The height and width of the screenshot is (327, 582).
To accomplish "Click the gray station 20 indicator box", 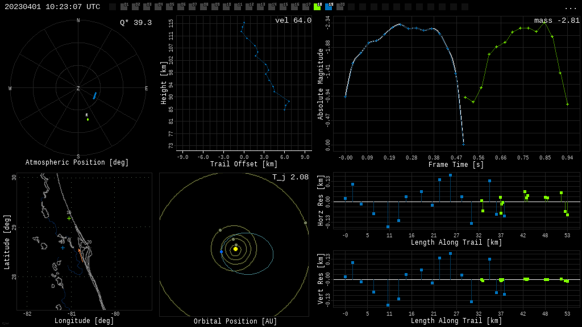I will (x=340, y=7).
